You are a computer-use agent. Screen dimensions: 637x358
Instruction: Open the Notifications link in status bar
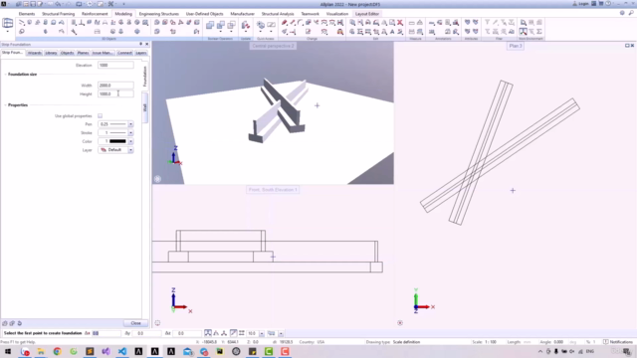(618, 342)
